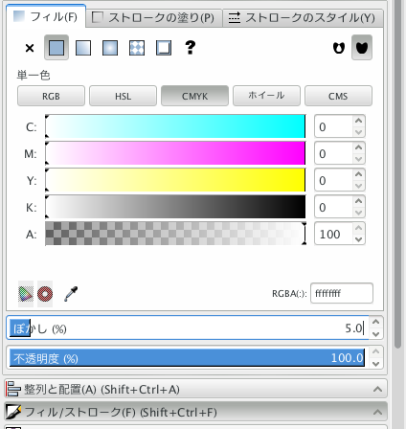
Task: Click the cyan C slider bar
Action: (x=175, y=126)
